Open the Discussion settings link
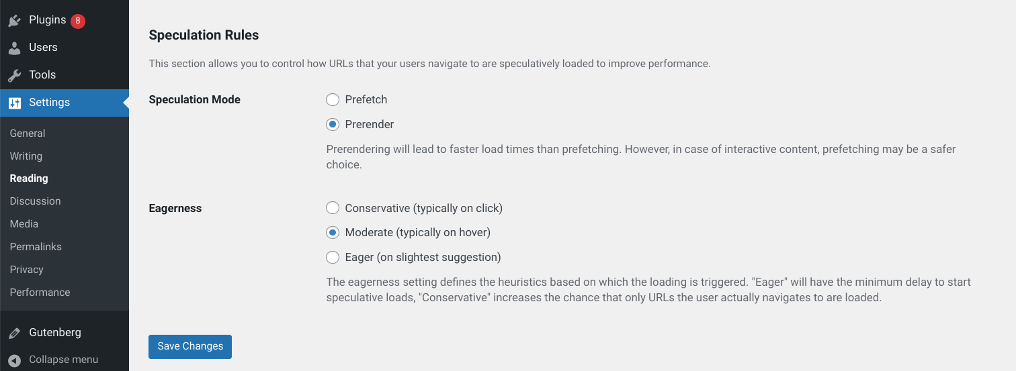Image resolution: width=1016 pixels, height=371 pixels. pos(36,201)
